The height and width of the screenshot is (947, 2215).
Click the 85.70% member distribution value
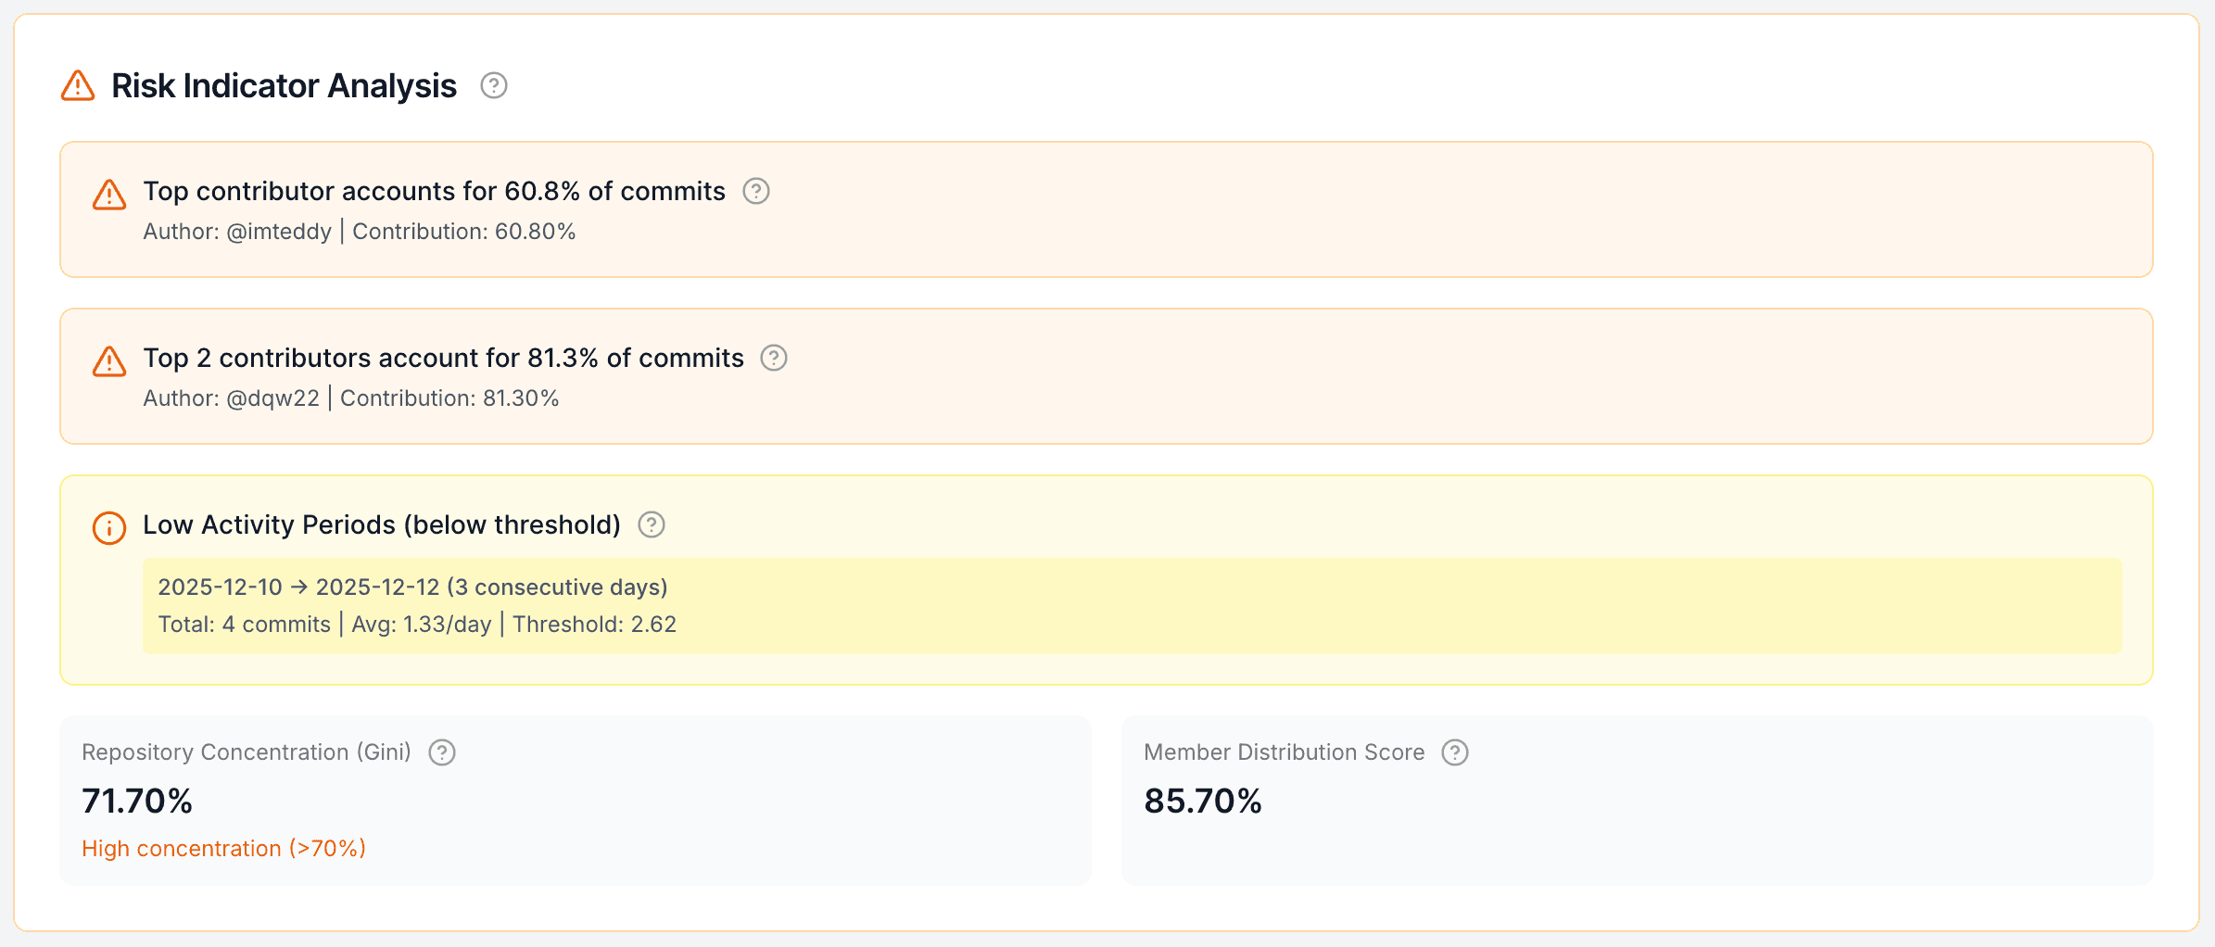click(1202, 801)
